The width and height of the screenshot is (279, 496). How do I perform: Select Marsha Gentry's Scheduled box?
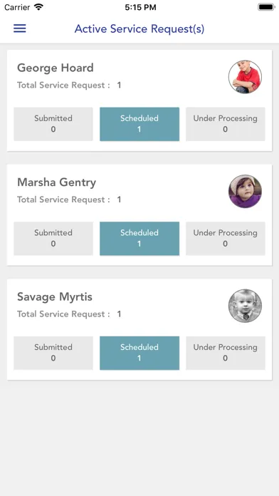[x=139, y=239]
